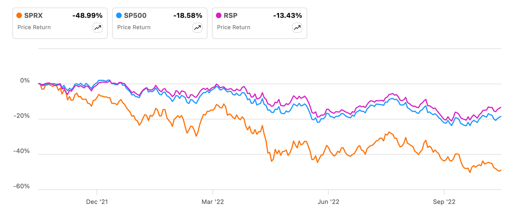Image resolution: width=514 pixels, height=212 pixels.
Task: Select the SP500 ticker label
Action: pyautogui.click(x=135, y=15)
